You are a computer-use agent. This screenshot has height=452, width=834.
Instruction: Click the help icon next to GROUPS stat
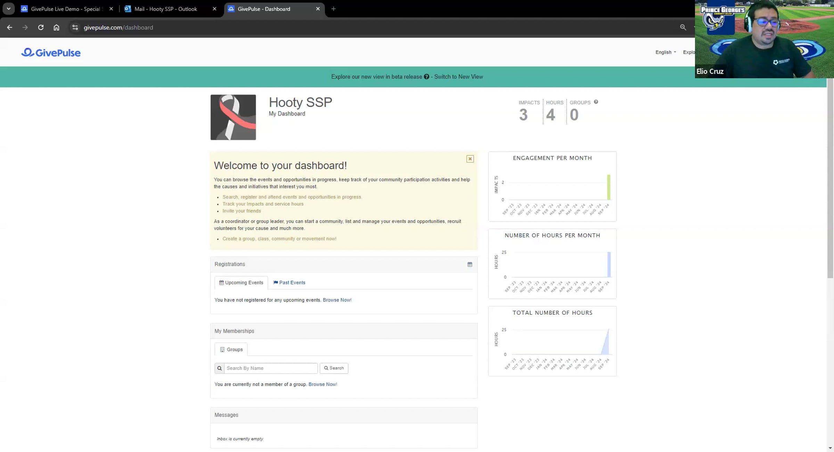coord(596,102)
